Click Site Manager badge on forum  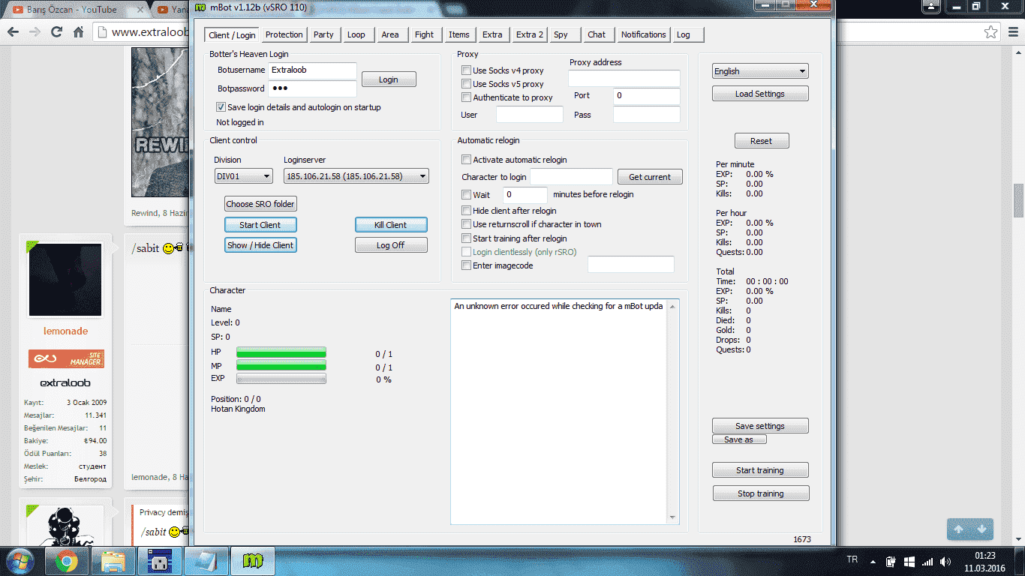66,359
